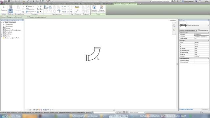Click the Вставить (Paste) clipboard icon
210x118 pixels.
(18, 8)
